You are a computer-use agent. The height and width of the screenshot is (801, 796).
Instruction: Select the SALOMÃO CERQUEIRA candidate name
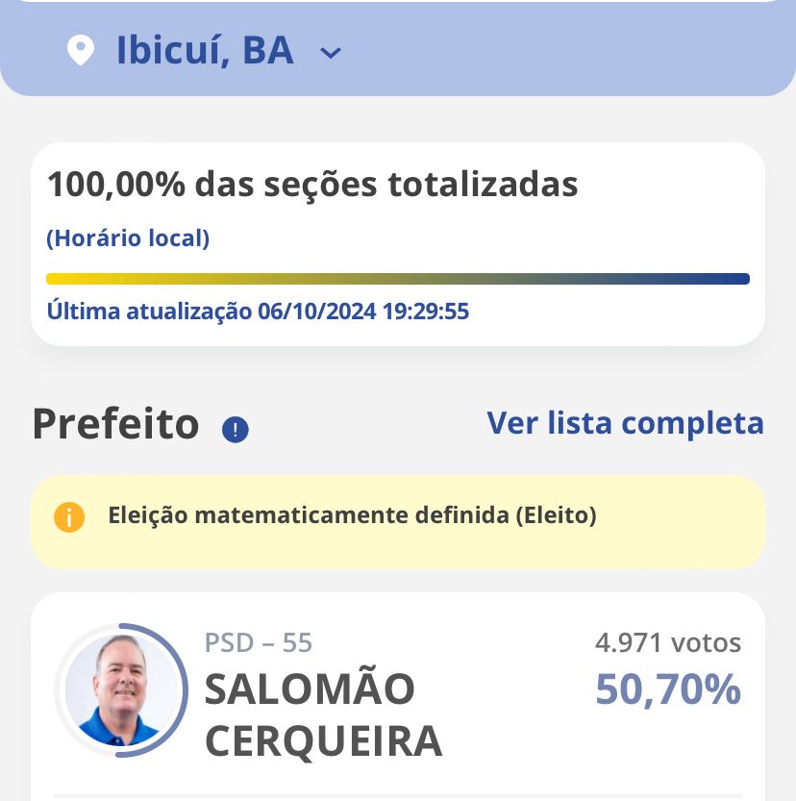pos(323,714)
